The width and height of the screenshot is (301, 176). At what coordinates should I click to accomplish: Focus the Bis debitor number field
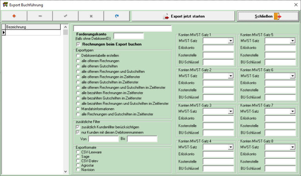pos(142,139)
